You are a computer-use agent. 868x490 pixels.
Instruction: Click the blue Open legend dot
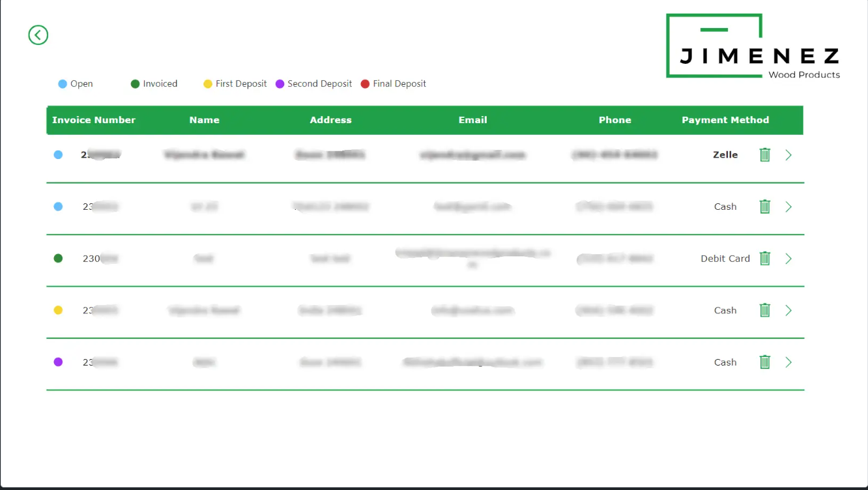tap(63, 84)
